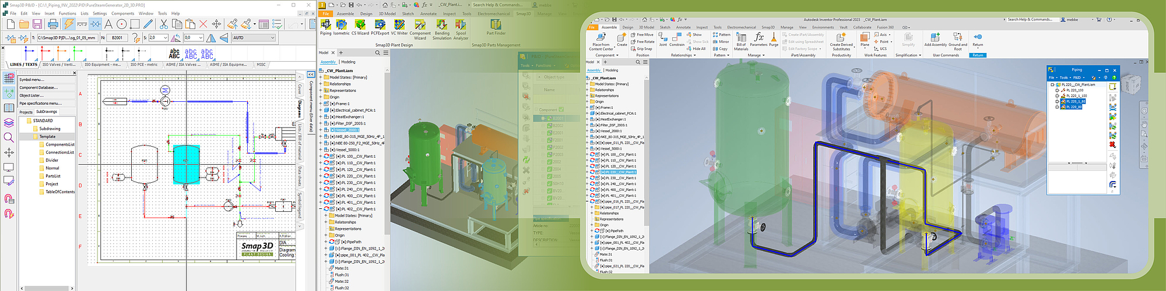Click Pipe specifications menu... button
Screen dimensions: 1166x291
pos(47,104)
